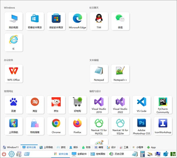Open 百度 (Baidu) shortcut
This screenshot has width=177, height=158.
(14, 105)
